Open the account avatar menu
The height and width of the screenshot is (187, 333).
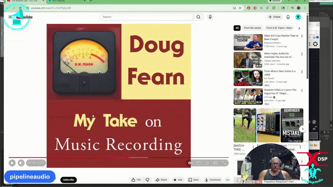click(298, 17)
